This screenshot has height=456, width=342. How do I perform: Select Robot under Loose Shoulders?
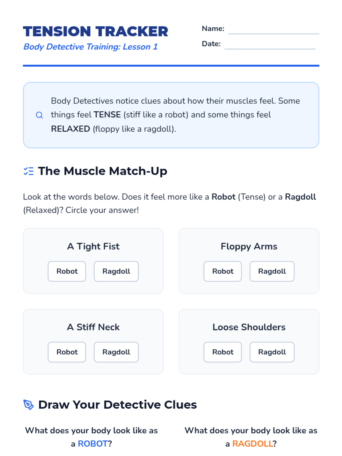pyautogui.click(x=223, y=352)
